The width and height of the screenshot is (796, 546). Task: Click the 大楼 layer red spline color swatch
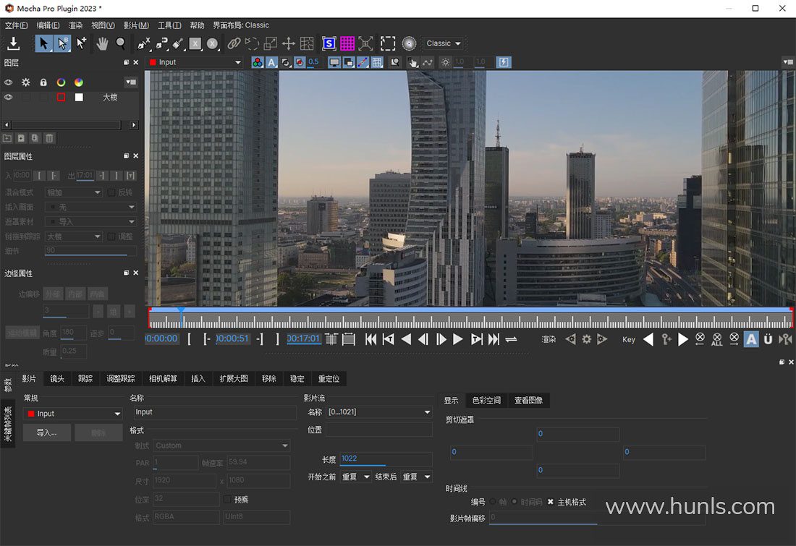(x=61, y=97)
